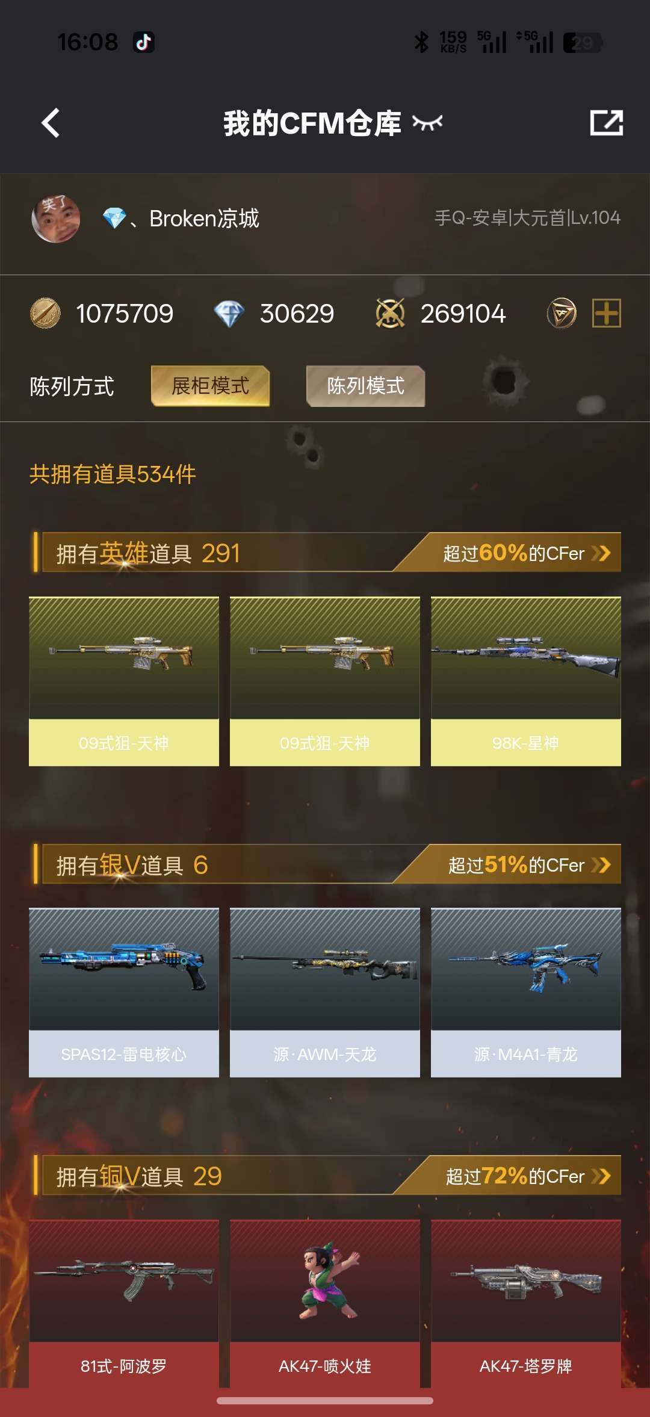Tap the gold coin currency icon
Image resolution: width=650 pixels, height=1417 pixels.
click(x=45, y=314)
